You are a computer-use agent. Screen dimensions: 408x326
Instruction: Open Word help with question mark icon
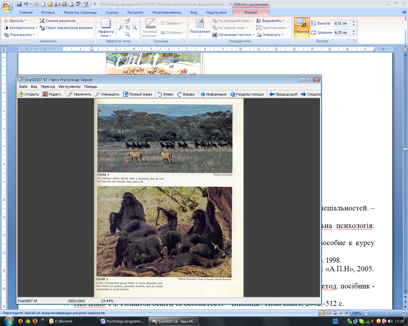pyautogui.click(x=404, y=12)
